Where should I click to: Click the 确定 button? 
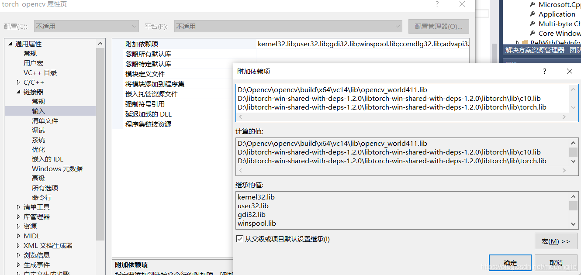(510, 263)
